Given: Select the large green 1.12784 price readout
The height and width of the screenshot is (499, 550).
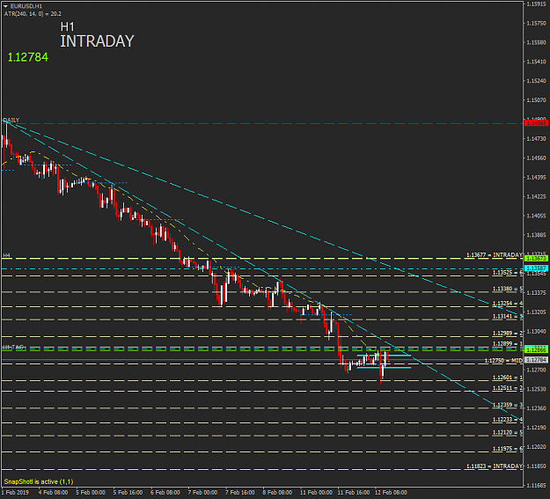Looking at the screenshot, I should (28, 57).
